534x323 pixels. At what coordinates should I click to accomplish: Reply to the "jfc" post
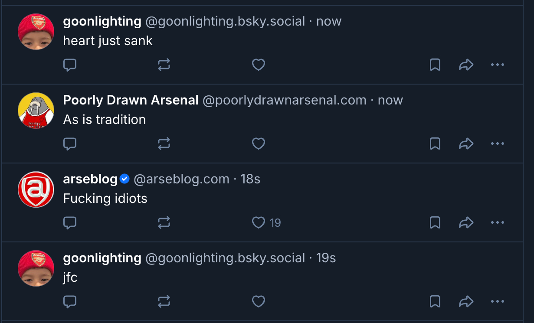point(70,302)
